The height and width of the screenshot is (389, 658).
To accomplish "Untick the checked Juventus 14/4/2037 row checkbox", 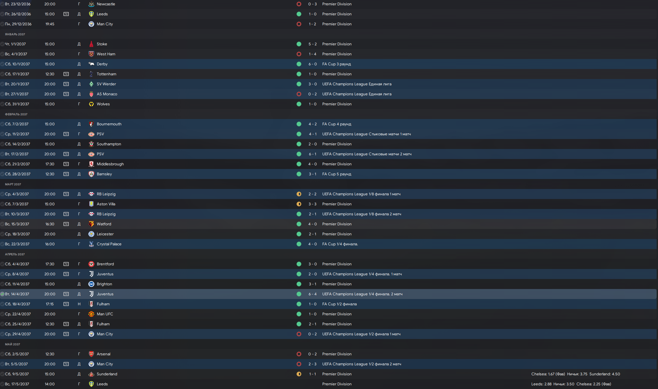I will click(x=2, y=294).
